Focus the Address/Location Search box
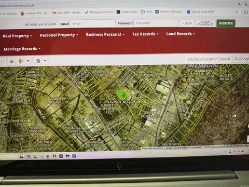The width and height of the screenshot is (249, 187). [209, 59]
